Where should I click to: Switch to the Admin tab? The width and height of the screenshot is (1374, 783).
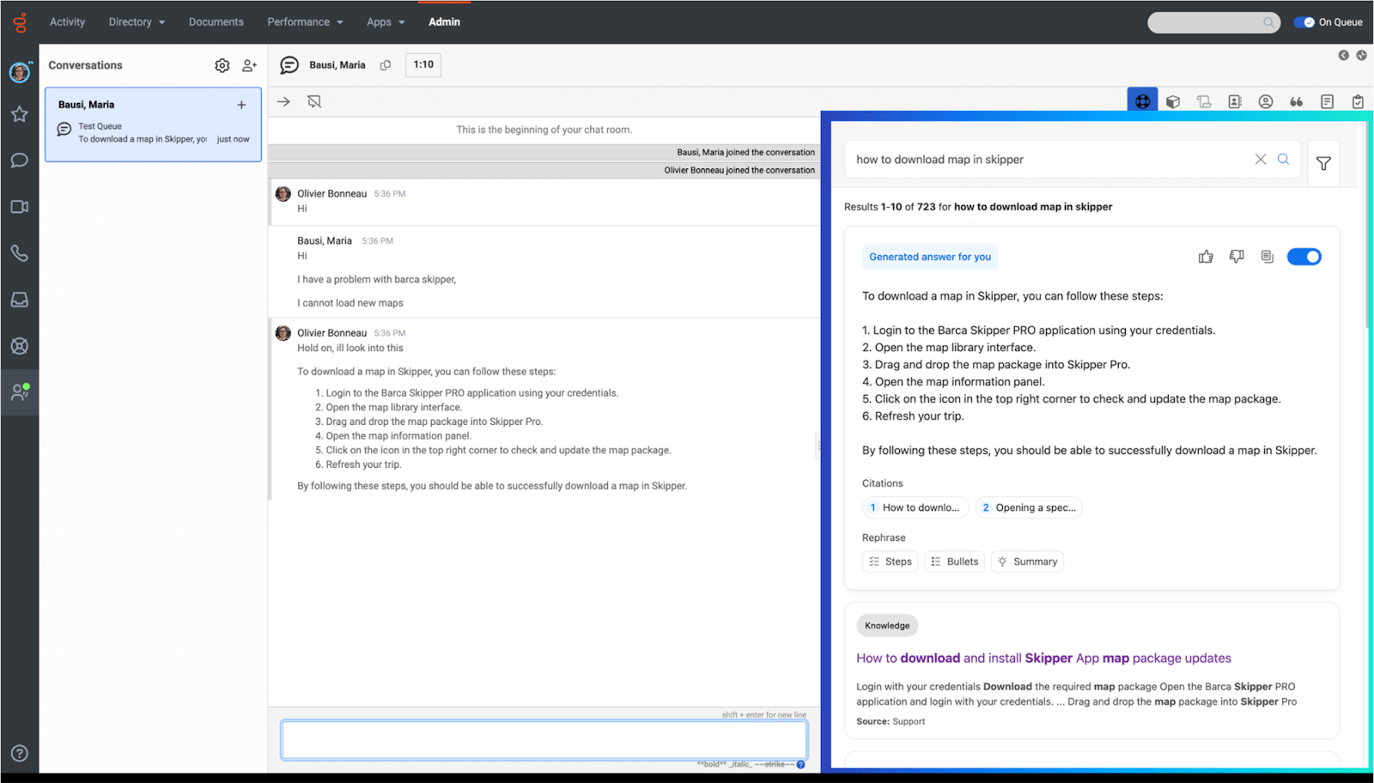(444, 22)
